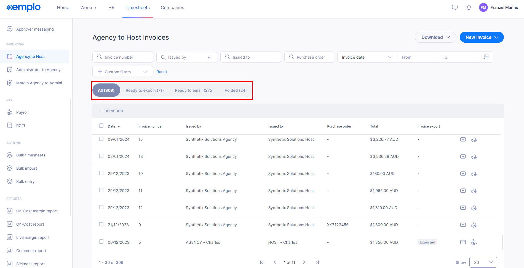Expand the Issued by filter
This screenshot has height=268, width=524.
point(186,57)
